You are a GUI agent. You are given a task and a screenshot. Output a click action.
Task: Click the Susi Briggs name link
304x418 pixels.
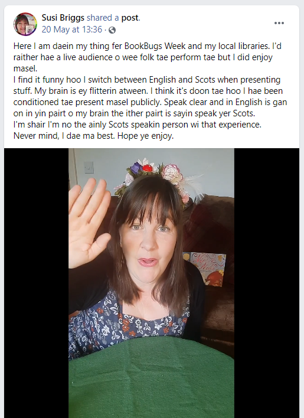(x=63, y=18)
